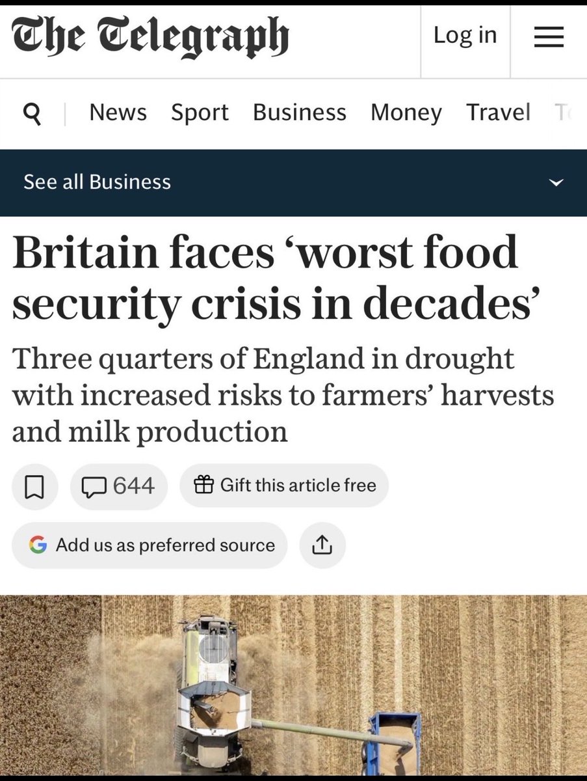Viewport: 587px width, 781px height.
Task: Open the 644 comments bubble
Action: (x=118, y=486)
